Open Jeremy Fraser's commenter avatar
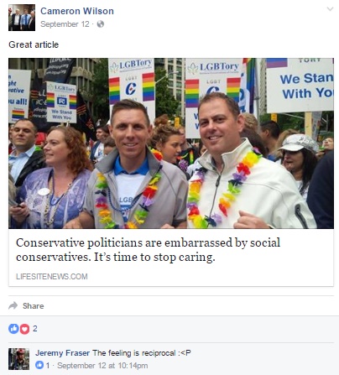The image size is (339, 375). pyautogui.click(x=18, y=359)
